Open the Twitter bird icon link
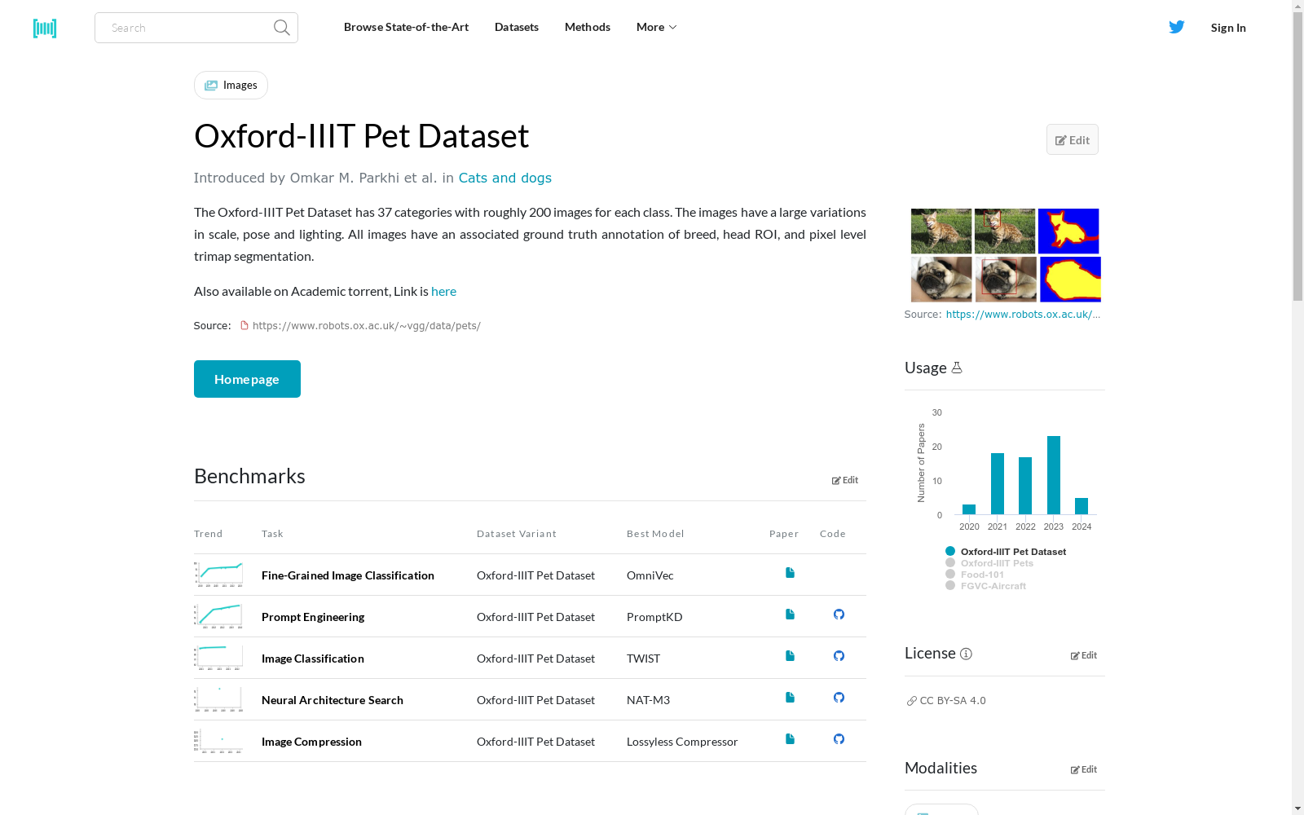The height and width of the screenshot is (815, 1304). [1176, 27]
